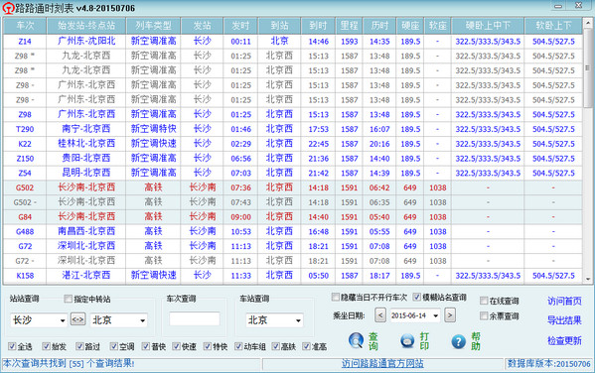
Task: Toggle 空调 filter checkbox
Action: [x=114, y=346]
